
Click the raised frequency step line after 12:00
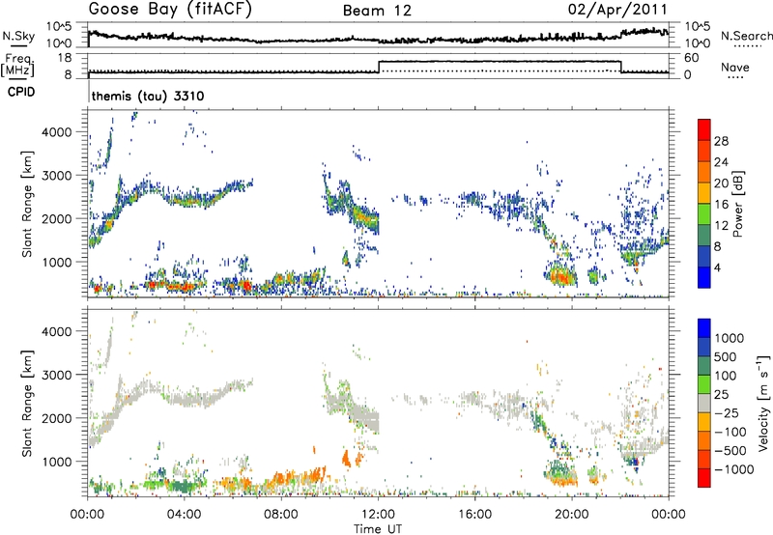pos(500,62)
